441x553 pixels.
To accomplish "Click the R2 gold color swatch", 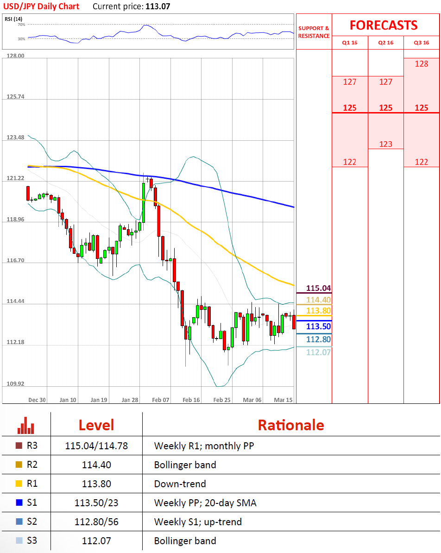I will (19, 465).
